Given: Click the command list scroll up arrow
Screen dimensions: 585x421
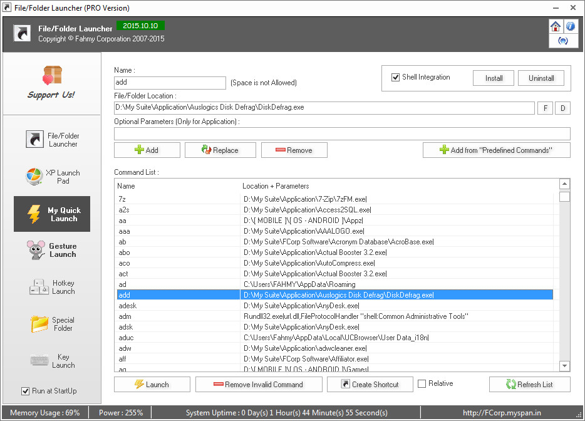Looking at the screenshot, I should point(565,184).
